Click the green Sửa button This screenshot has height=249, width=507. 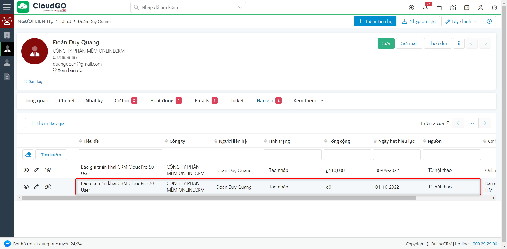pyautogui.click(x=386, y=43)
